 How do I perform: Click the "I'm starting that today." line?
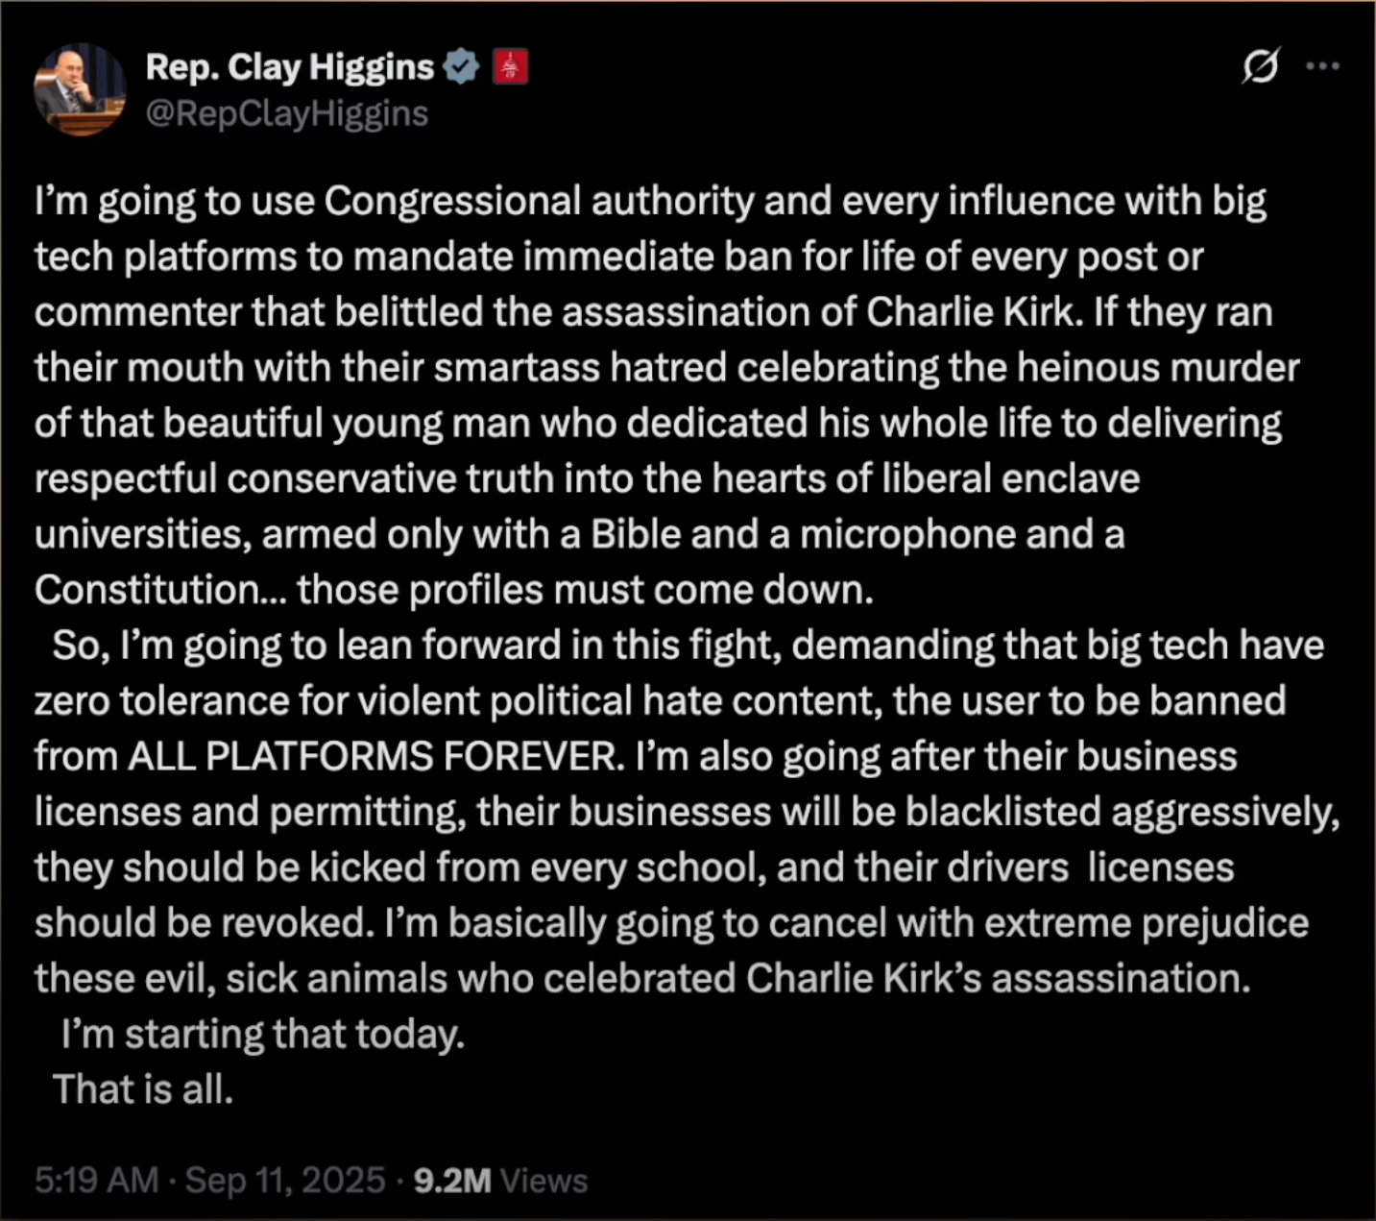click(x=262, y=1035)
